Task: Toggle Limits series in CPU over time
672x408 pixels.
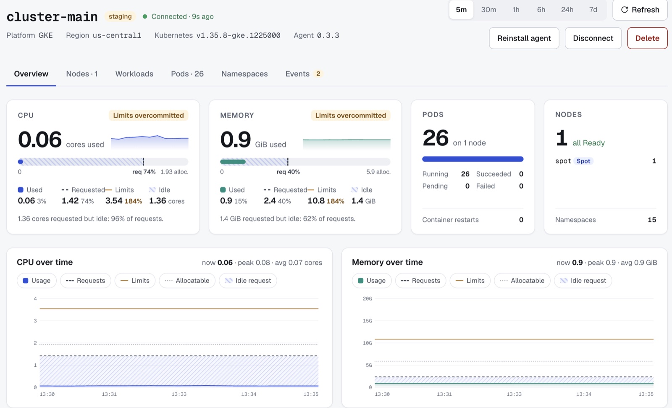Action: pyautogui.click(x=135, y=281)
